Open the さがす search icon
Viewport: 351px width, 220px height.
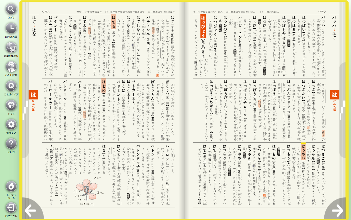pyautogui.click(x=11, y=9)
